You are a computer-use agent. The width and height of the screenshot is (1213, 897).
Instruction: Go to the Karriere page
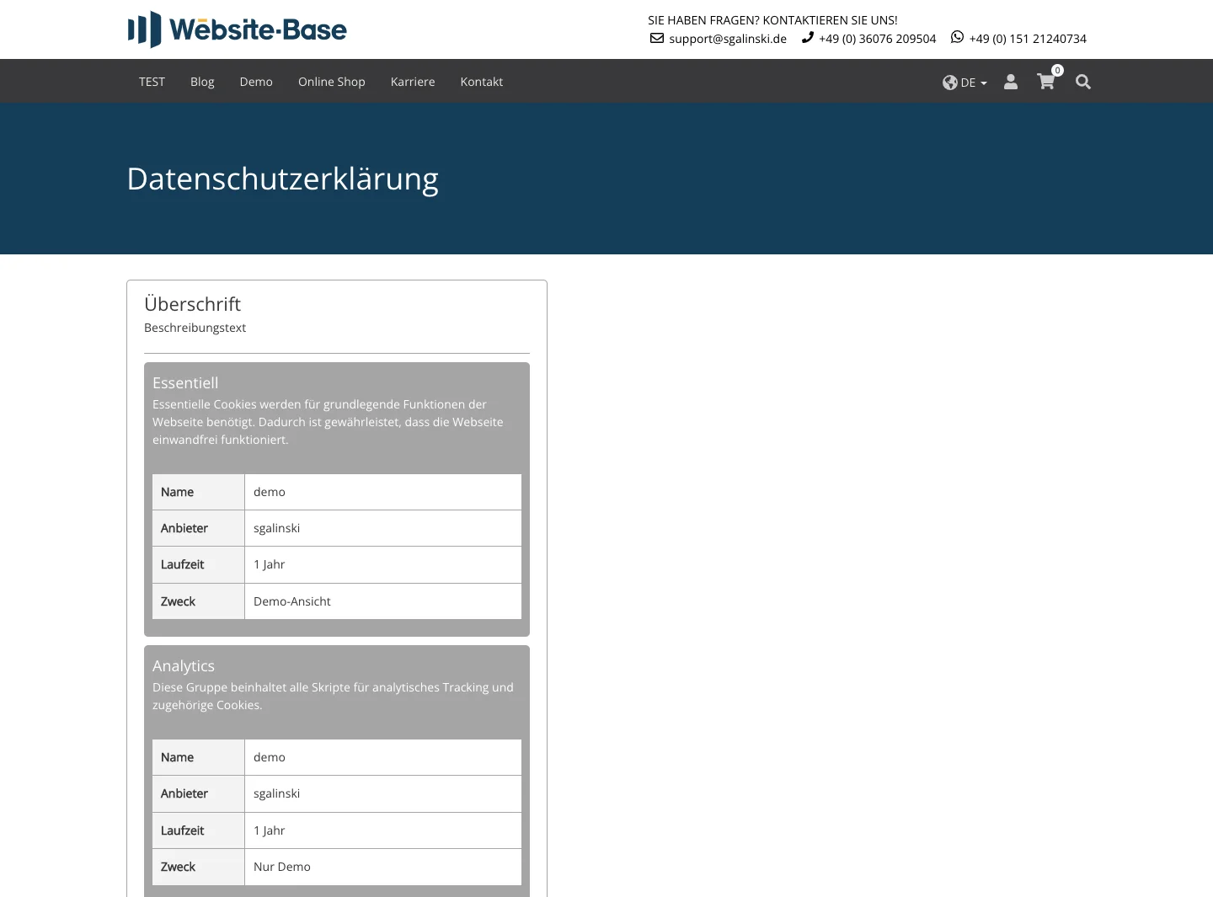coord(413,81)
